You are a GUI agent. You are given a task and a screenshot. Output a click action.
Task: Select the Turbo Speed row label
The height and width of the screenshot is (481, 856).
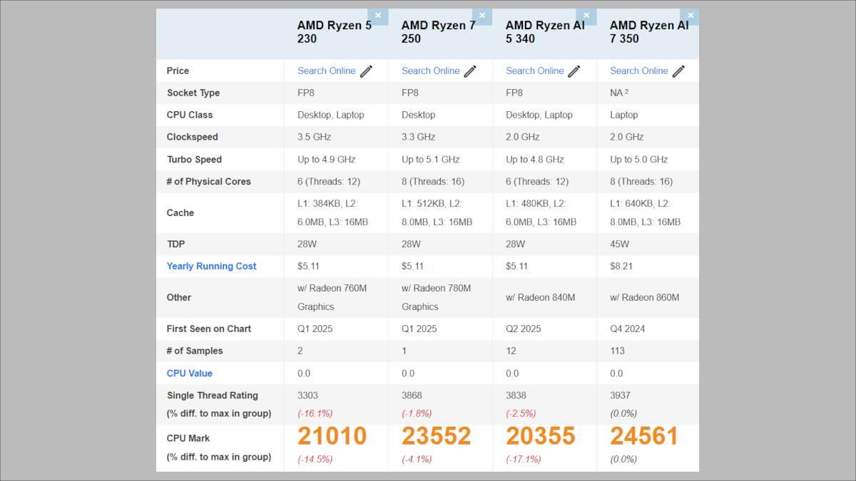click(195, 159)
